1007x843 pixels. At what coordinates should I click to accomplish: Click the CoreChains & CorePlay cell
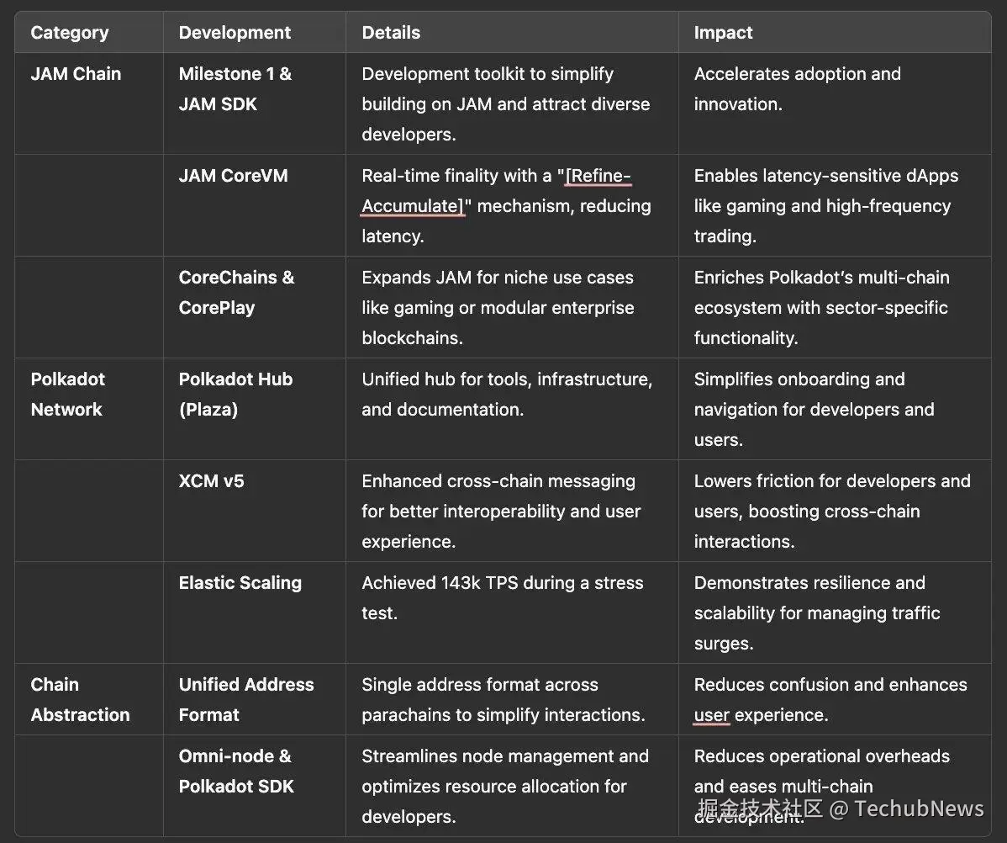[236, 292]
